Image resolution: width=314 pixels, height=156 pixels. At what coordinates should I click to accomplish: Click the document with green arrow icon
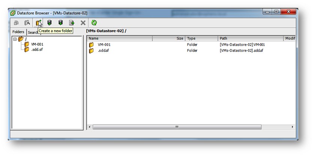click(71, 23)
